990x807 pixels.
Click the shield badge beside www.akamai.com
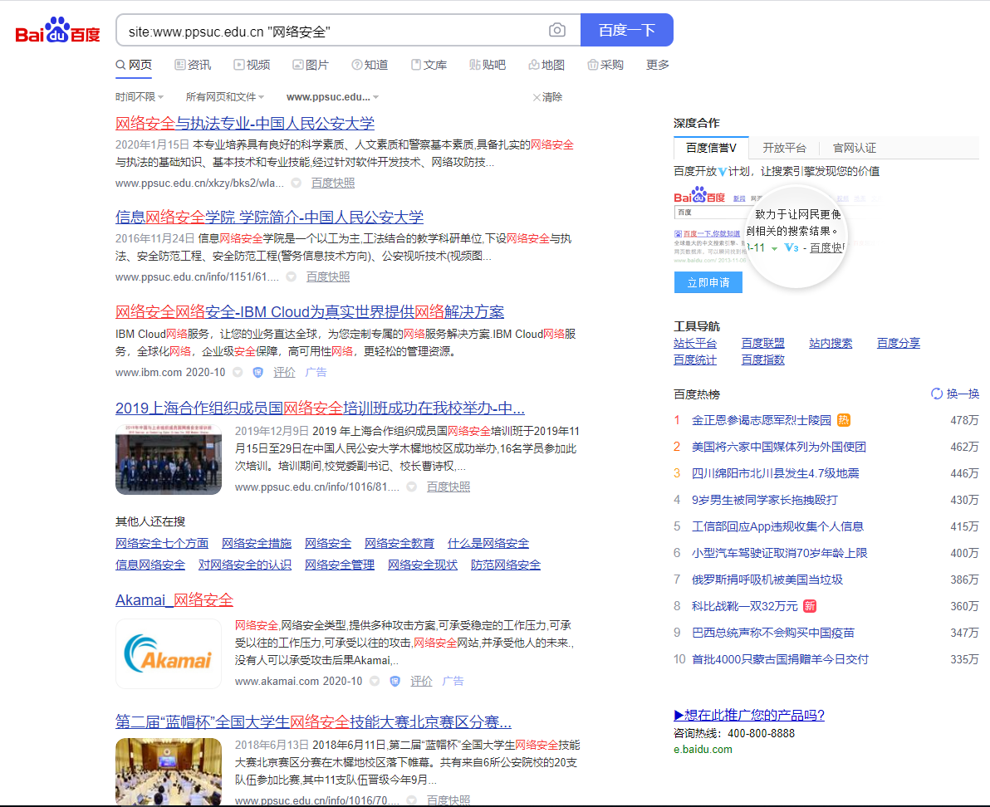[395, 682]
